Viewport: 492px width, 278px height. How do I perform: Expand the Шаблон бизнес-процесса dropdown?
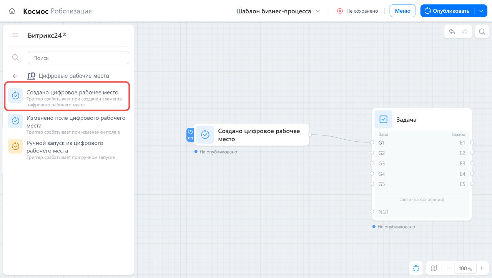(278, 11)
